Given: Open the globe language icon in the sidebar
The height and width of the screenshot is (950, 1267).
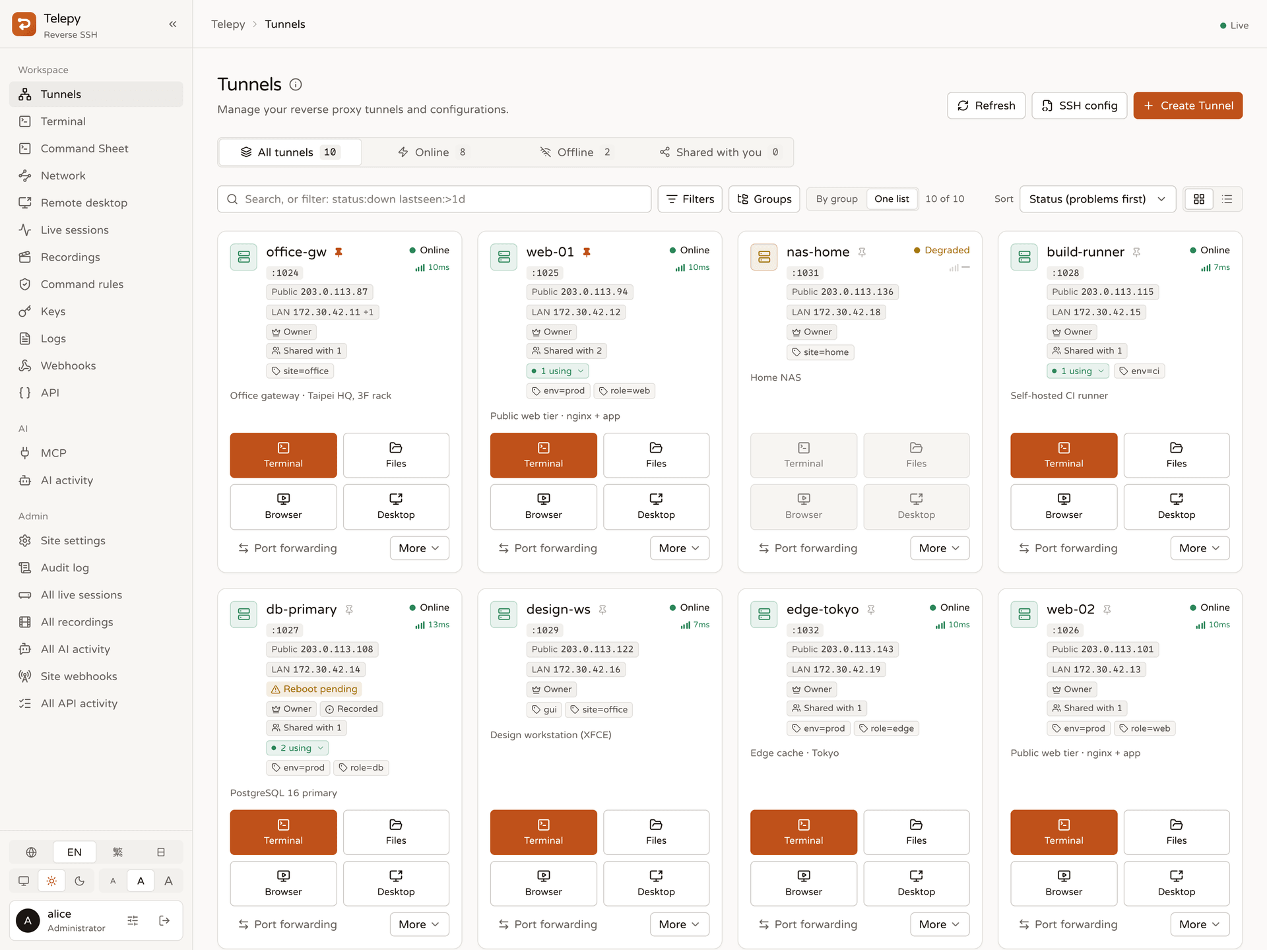Looking at the screenshot, I should click(x=31, y=852).
